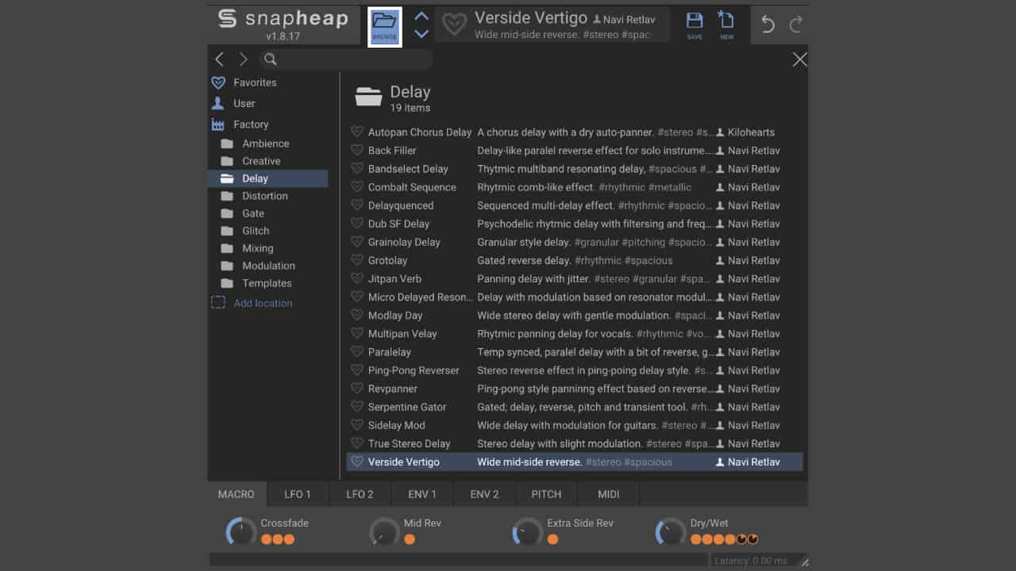1016x571 pixels.
Task: Adjust the Dry/Wet knob
Action: [x=671, y=531]
